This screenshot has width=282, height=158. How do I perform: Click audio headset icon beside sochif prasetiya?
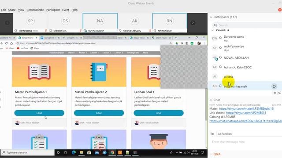220,48
